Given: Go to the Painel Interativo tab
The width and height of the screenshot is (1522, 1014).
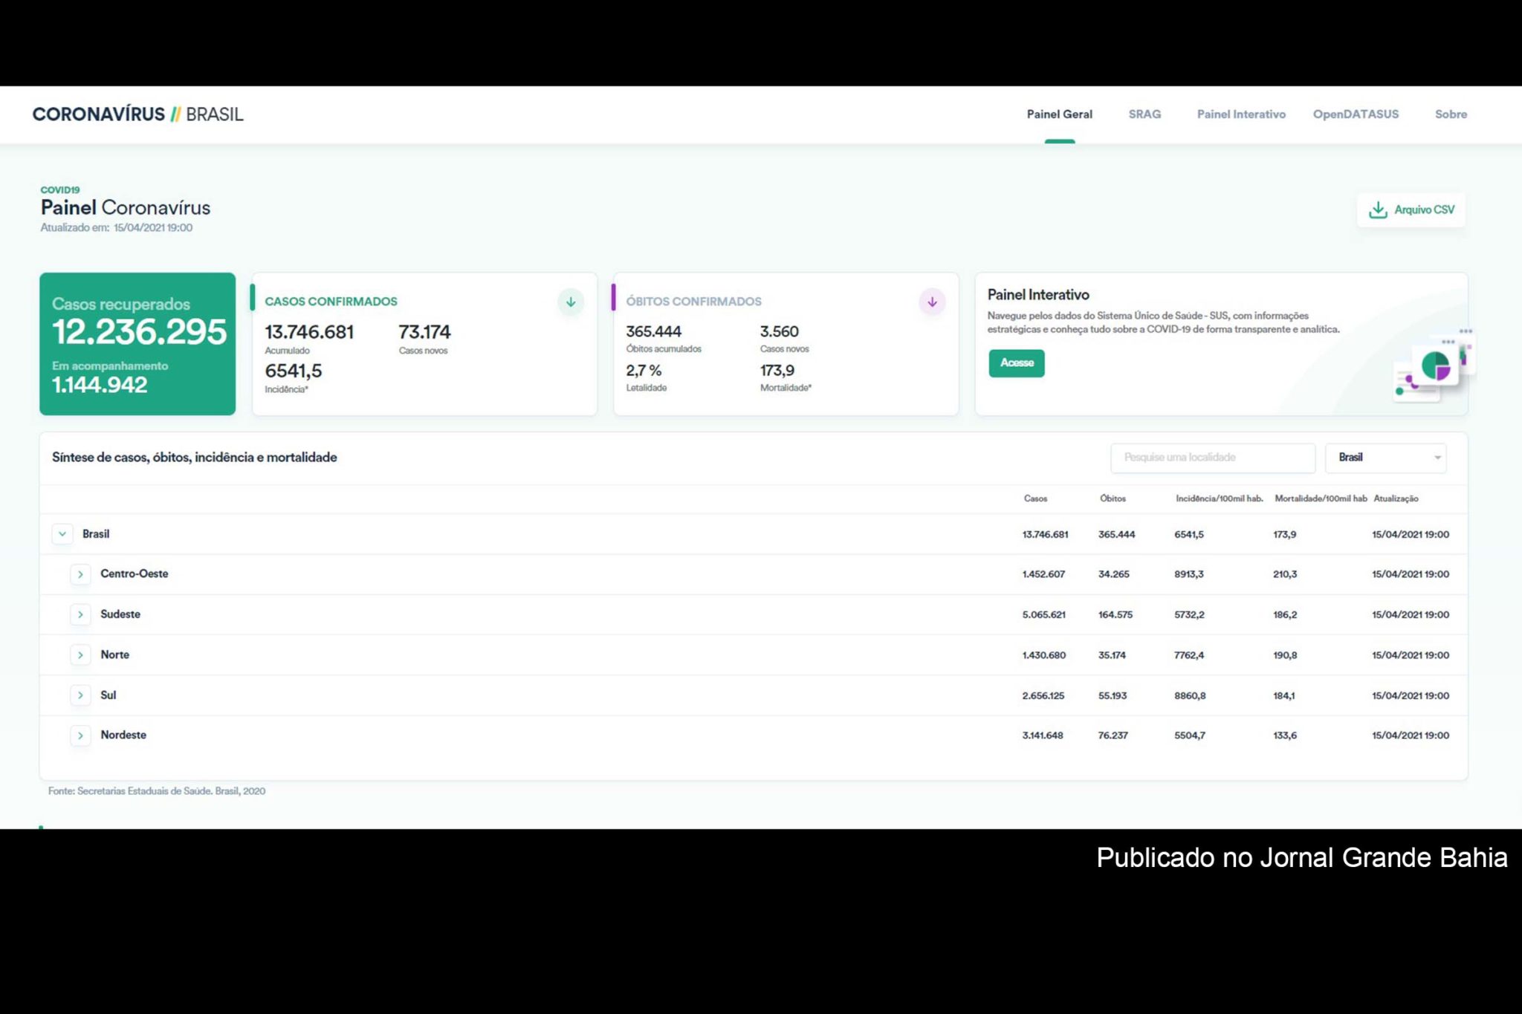Looking at the screenshot, I should pos(1241,114).
